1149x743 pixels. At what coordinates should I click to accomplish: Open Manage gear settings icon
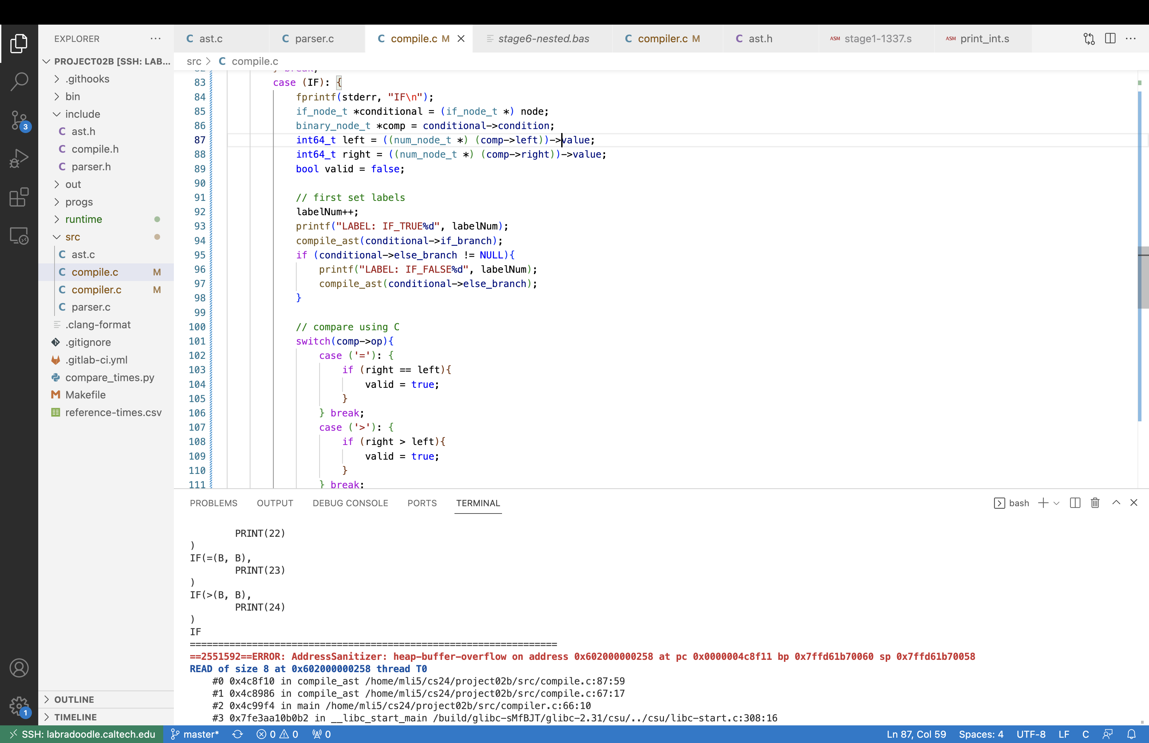click(19, 705)
